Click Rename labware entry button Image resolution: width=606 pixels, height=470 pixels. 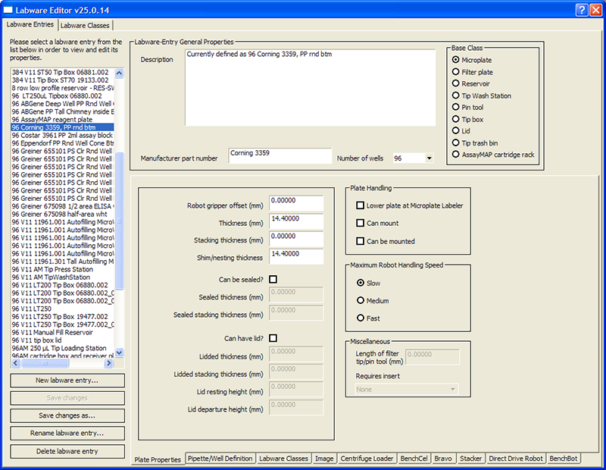pos(67,434)
